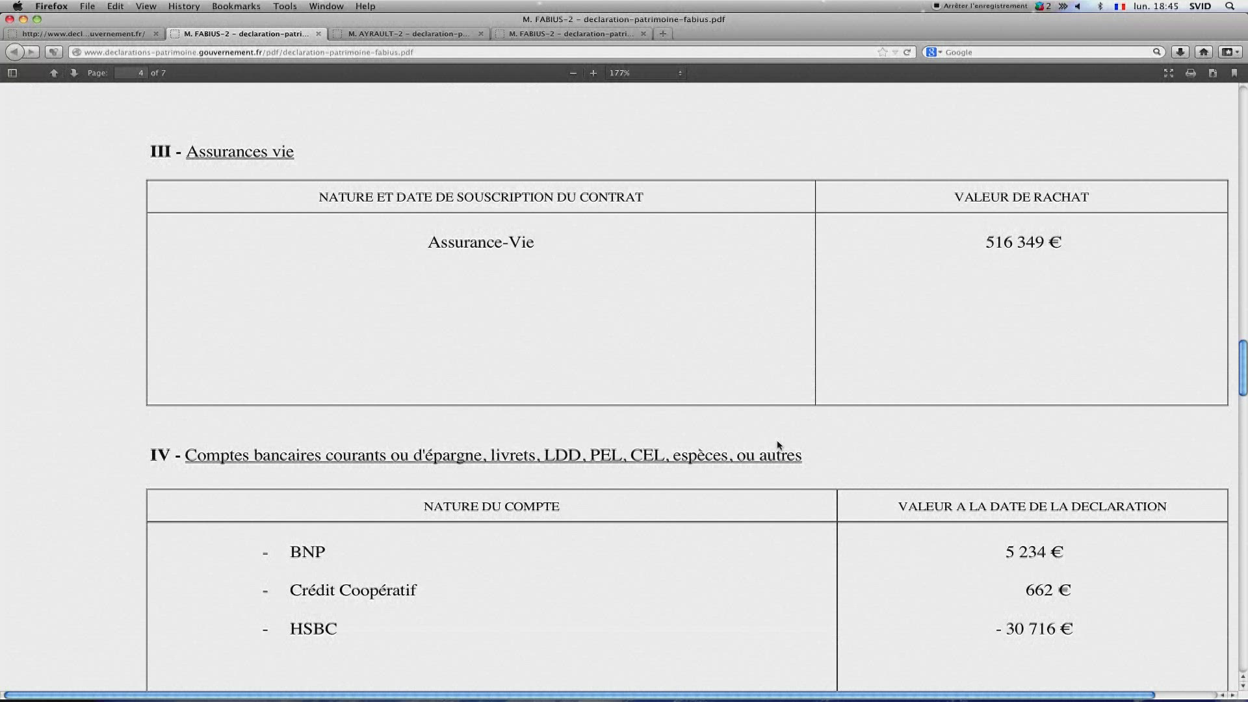Open the 177% zoom level dropdown
The width and height of the screenshot is (1248, 702).
coord(645,73)
